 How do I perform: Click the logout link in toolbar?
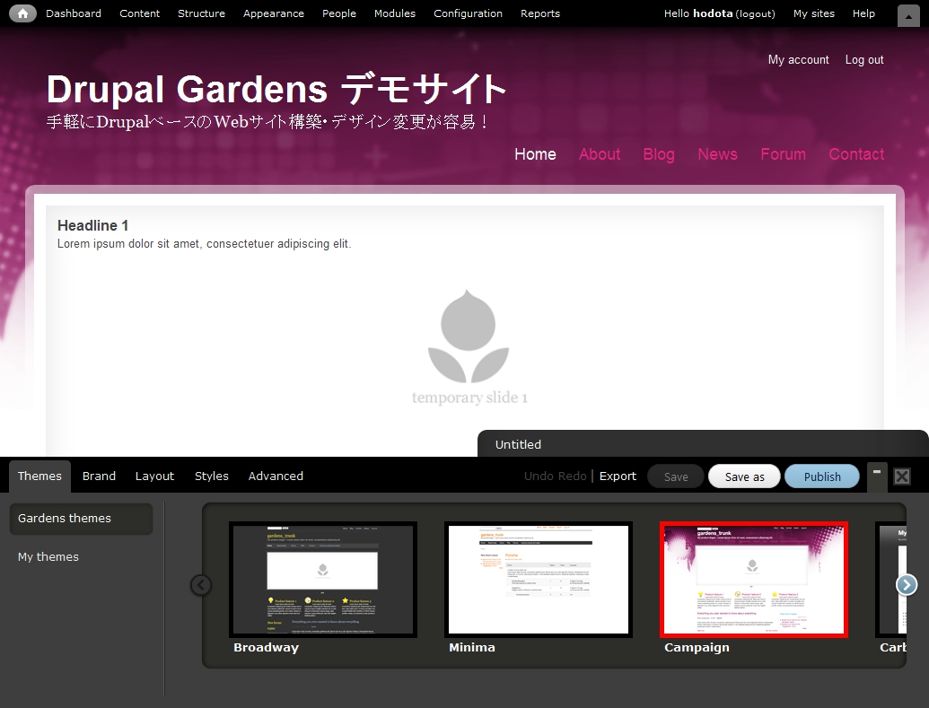pos(755,13)
